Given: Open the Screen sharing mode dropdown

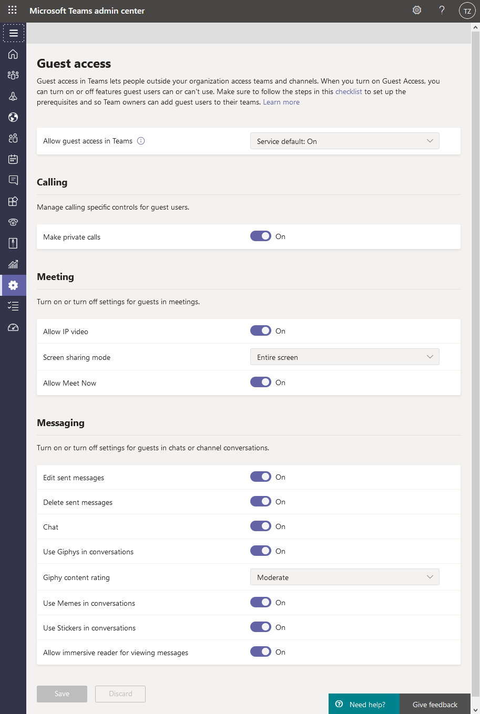Looking at the screenshot, I should point(344,357).
